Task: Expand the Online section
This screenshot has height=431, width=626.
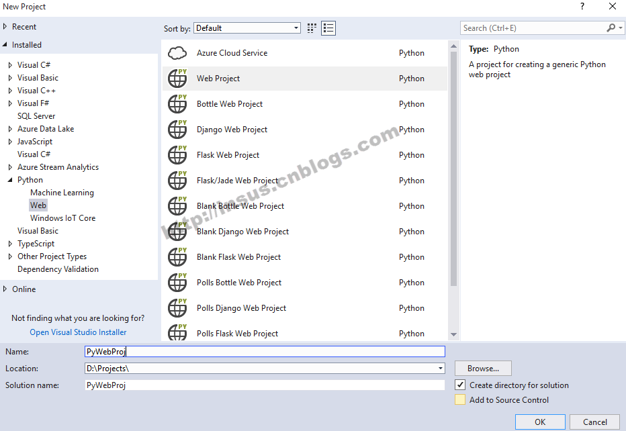Action: [x=5, y=289]
